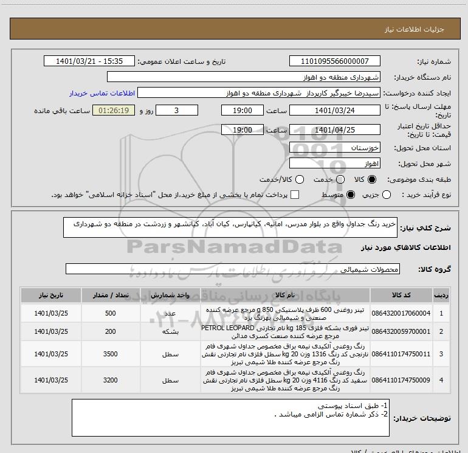
Task: Click the شماره نیاز field 1101095566000007
Action: point(334,61)
